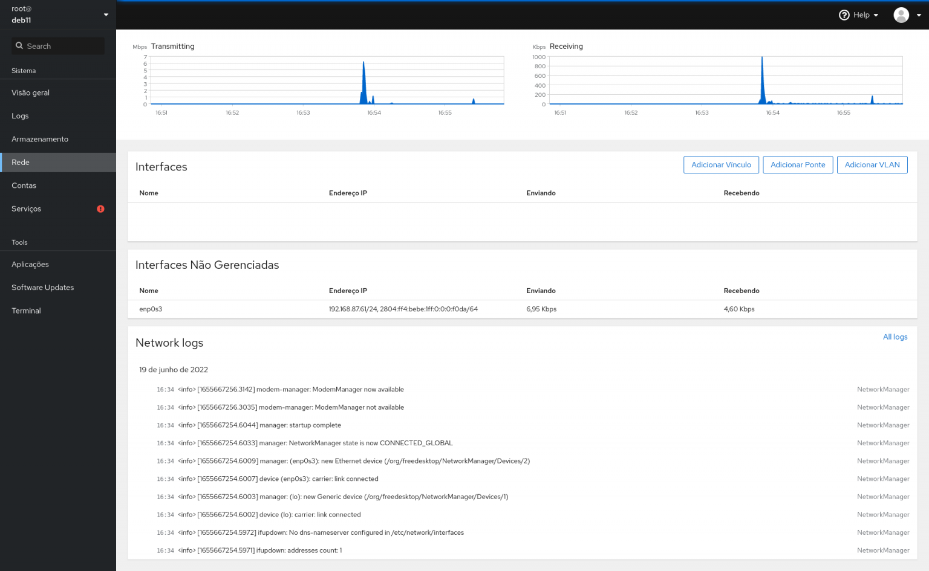
Task: Open Visão geral in the sidebar
Action: click(31, 93)
